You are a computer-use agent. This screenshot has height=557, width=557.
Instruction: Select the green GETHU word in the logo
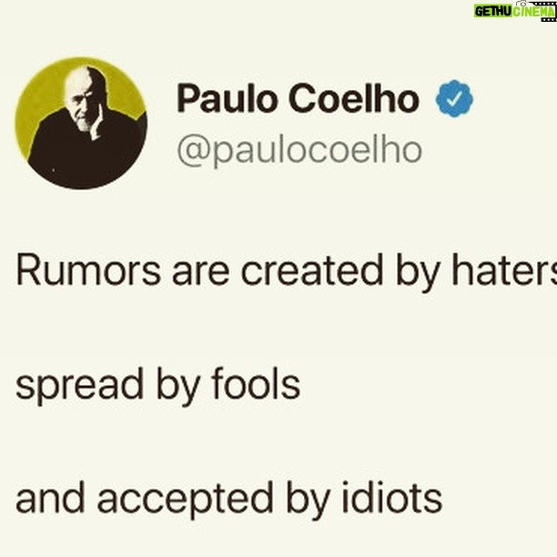tap(493, 11)
